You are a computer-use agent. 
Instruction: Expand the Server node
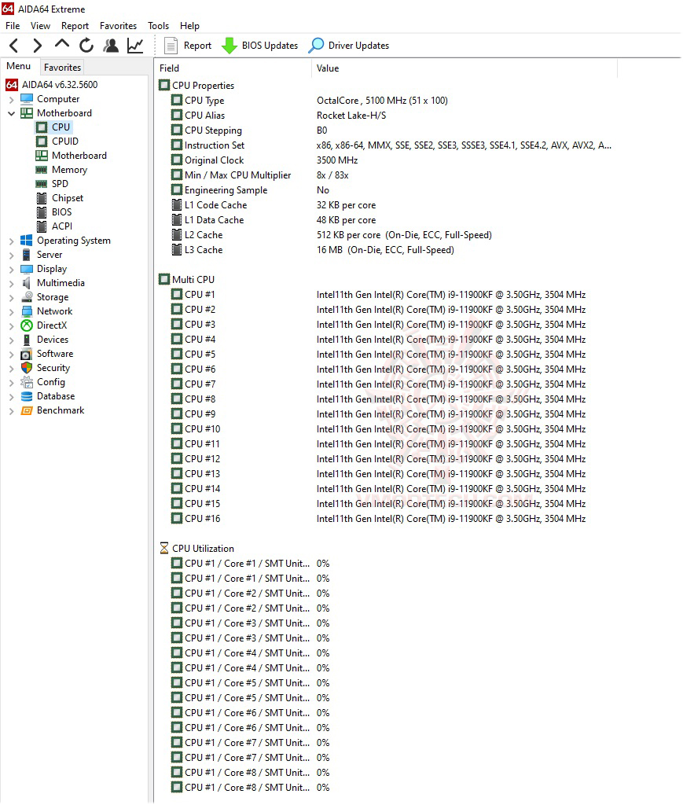11,255
